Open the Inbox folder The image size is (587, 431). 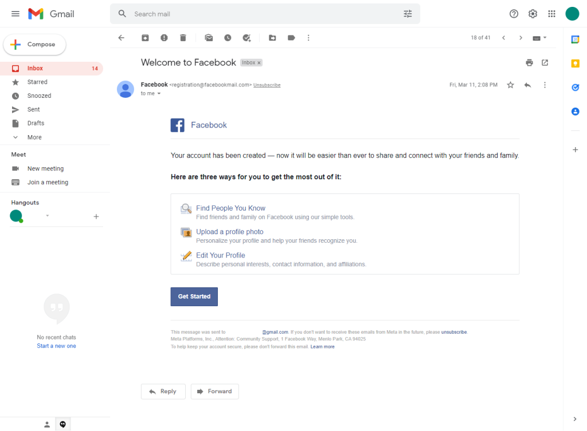[51, 69]
